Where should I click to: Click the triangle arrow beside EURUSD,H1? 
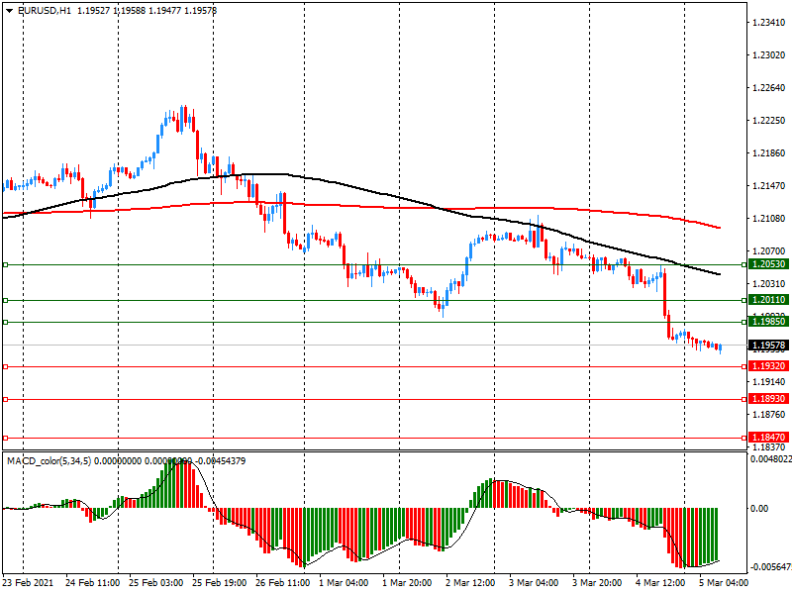tap(9, 10)
